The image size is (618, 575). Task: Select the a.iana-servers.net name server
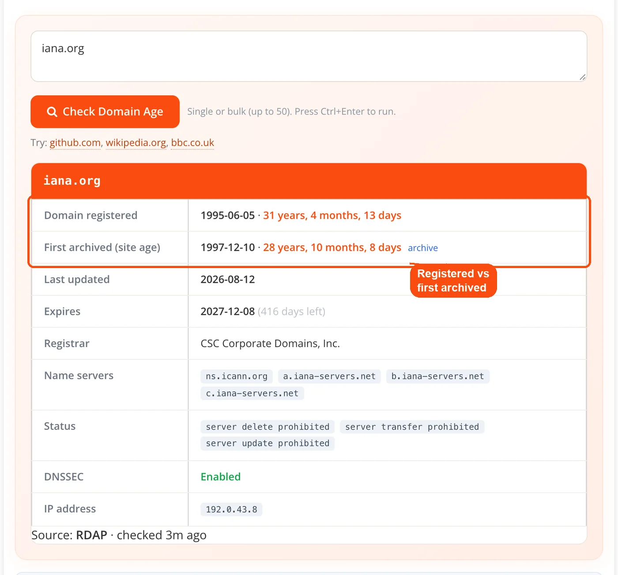[x=329, y=377]
